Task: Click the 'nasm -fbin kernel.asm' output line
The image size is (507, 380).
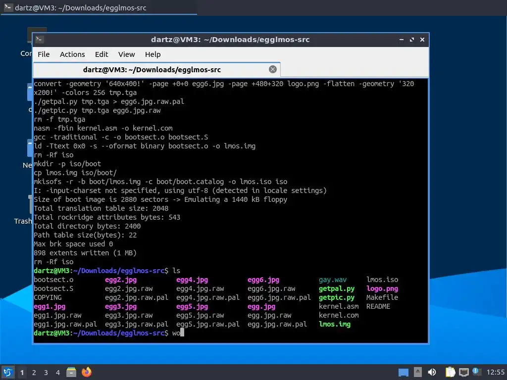Action: click(x=103, y=128)
